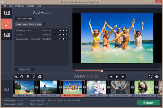Click the timeline horizontal scrollbar
This screenshot has height=108, width=163.
79,97
